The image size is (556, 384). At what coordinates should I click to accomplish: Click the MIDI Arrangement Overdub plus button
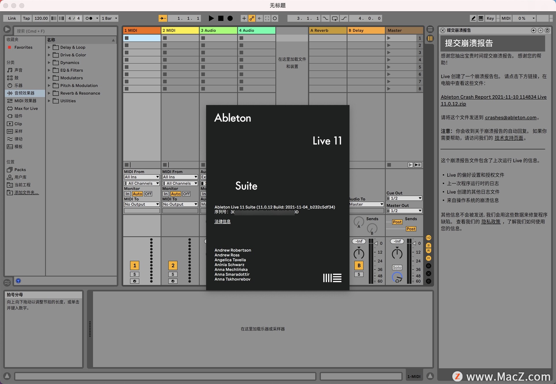244,18
